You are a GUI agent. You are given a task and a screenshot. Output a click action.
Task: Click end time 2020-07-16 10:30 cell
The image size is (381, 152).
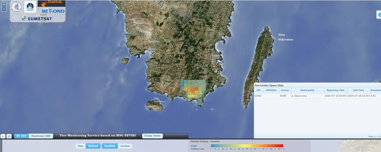click(x=358, y=96)
